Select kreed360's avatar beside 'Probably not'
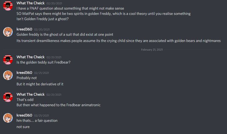This screenshot has width=227, height=134. (8, 75)
